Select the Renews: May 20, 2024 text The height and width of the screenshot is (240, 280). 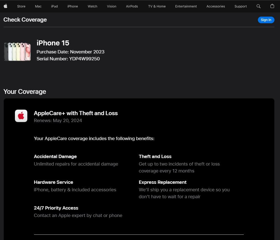[x=58, y=120]
